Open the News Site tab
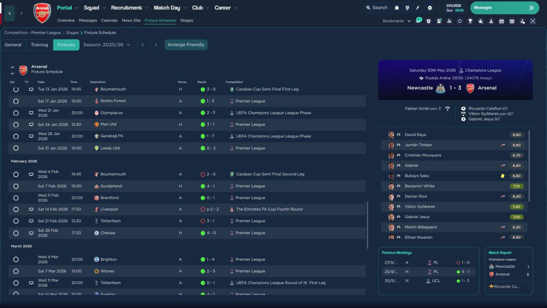 pyautogui.click(x=131, y=21)
